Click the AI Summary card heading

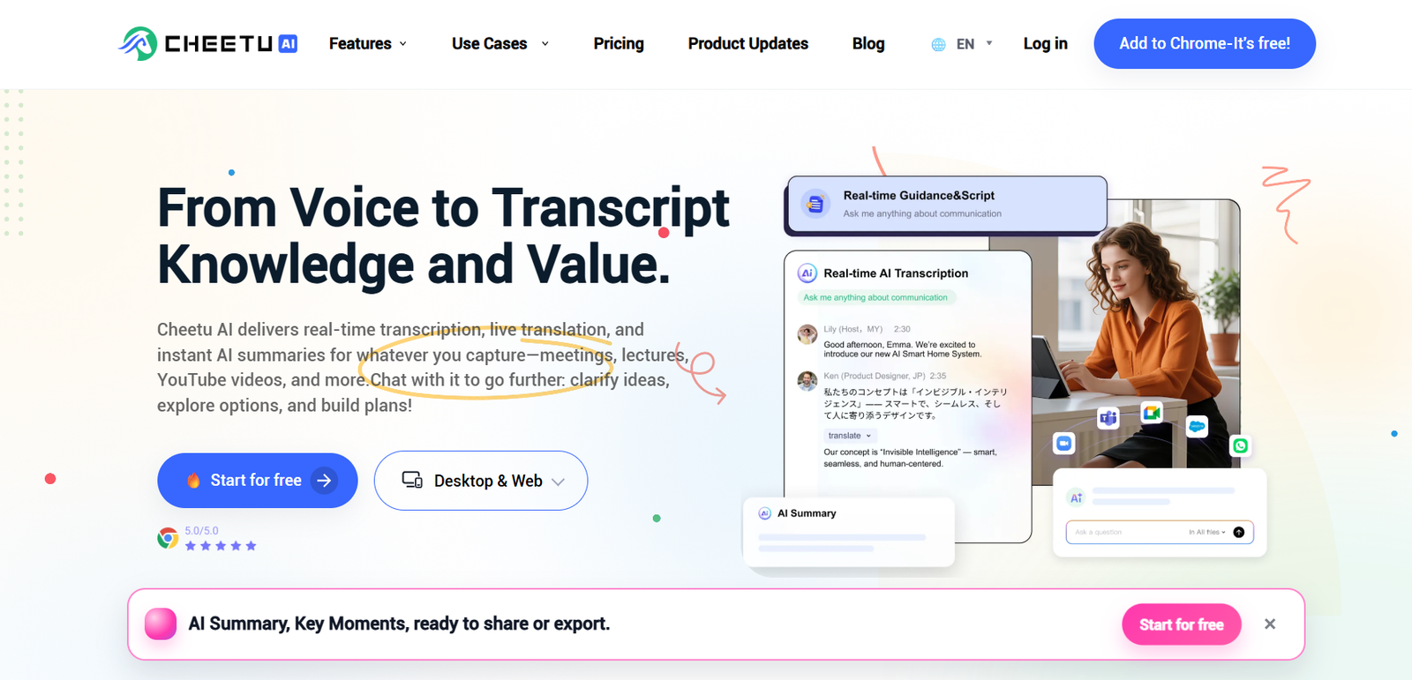pyautogui.click(x=807, y=513)
